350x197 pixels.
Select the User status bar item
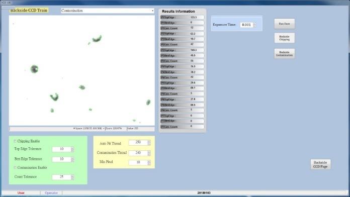tap(21, 193)
